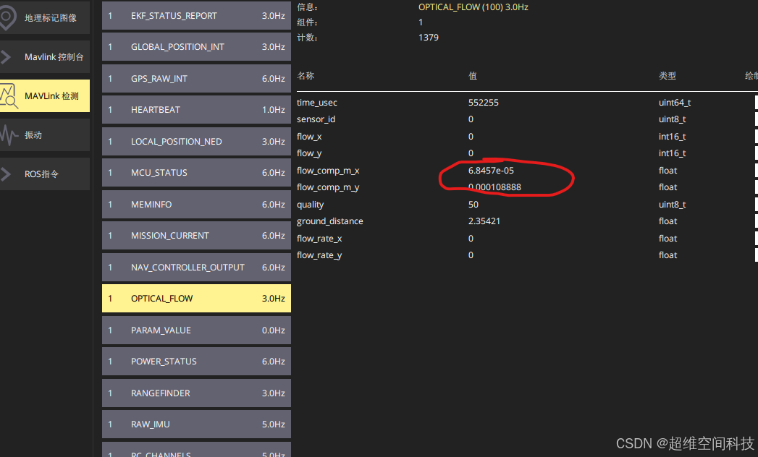
Task: Select the RANGEFINDER message
Action: pos(196,393)
